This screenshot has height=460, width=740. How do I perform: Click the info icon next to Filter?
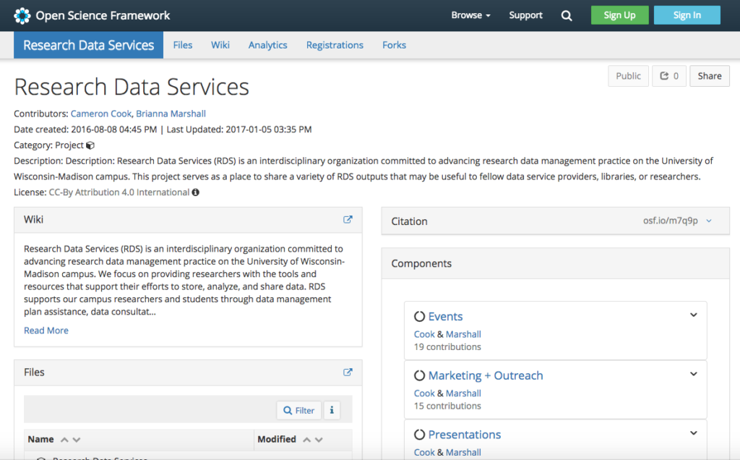tap(332, 410)
